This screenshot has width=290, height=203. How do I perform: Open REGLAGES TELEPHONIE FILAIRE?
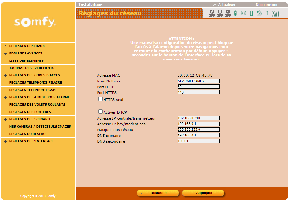coord(38,82)
